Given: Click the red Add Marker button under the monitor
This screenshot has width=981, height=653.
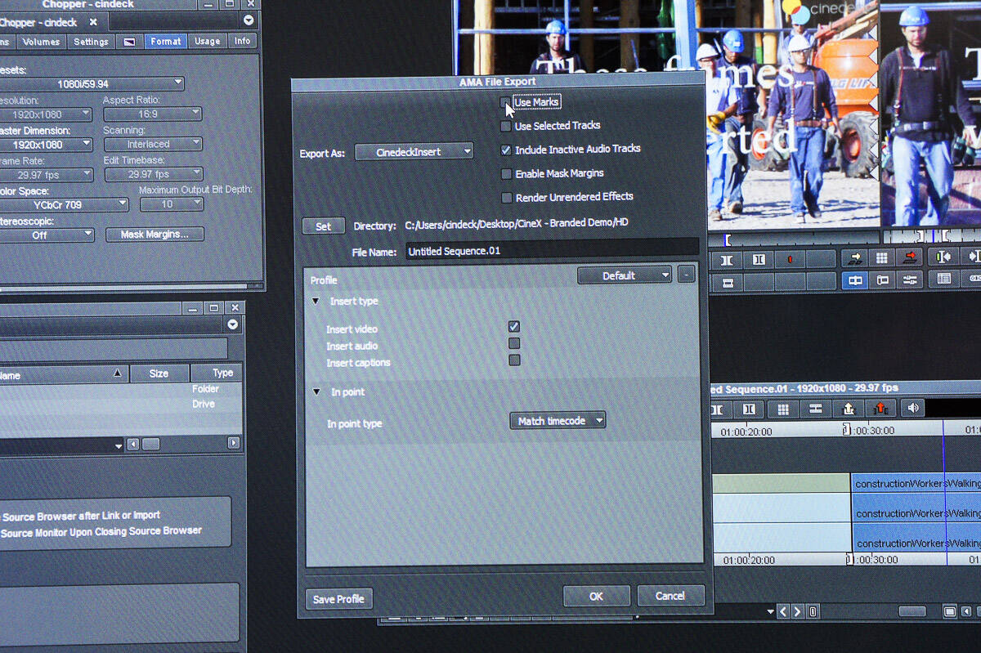Looking at the screenshot, I should (790, 259).
